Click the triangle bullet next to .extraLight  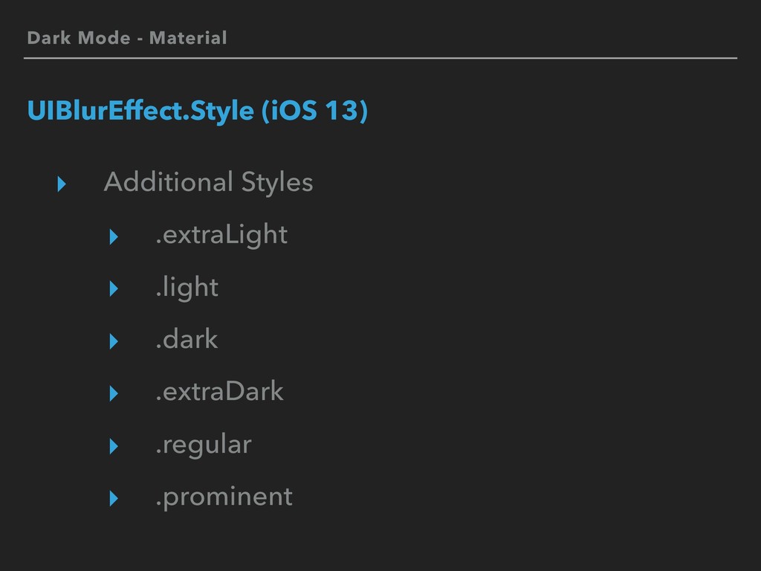114,236
